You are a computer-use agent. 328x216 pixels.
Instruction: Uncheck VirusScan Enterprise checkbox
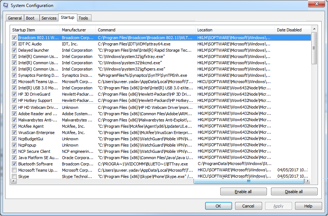14,132
